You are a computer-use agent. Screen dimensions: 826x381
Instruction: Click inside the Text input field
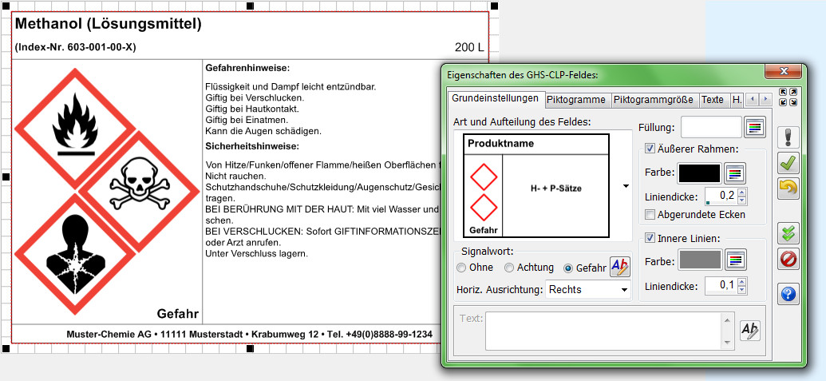tap(607, 329)
